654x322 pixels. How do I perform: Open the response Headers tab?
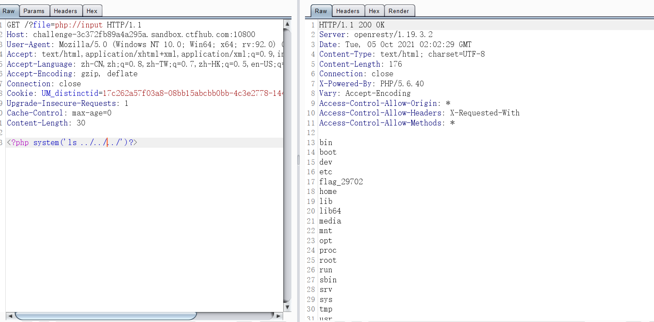point(348,11)
